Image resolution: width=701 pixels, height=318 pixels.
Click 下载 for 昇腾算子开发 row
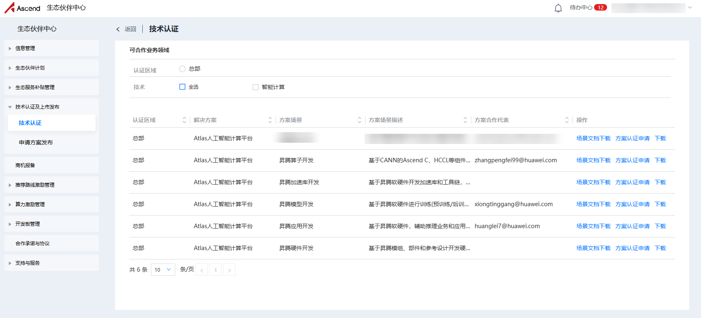pyautogui.click(x=660, y=160)
